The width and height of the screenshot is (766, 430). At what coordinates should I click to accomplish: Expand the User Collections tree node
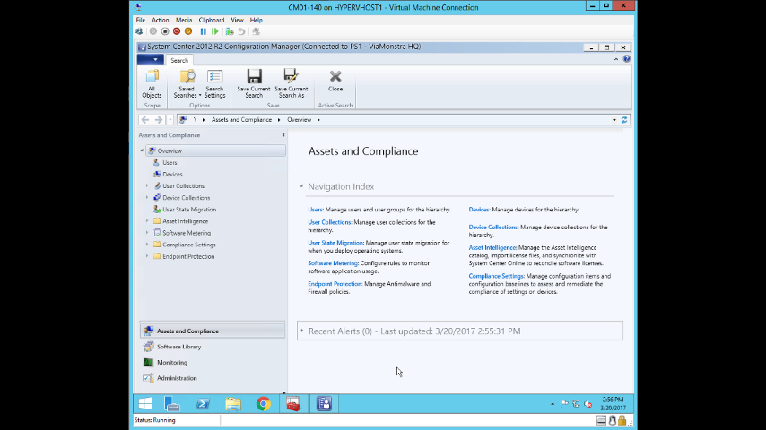coord(147,186)
